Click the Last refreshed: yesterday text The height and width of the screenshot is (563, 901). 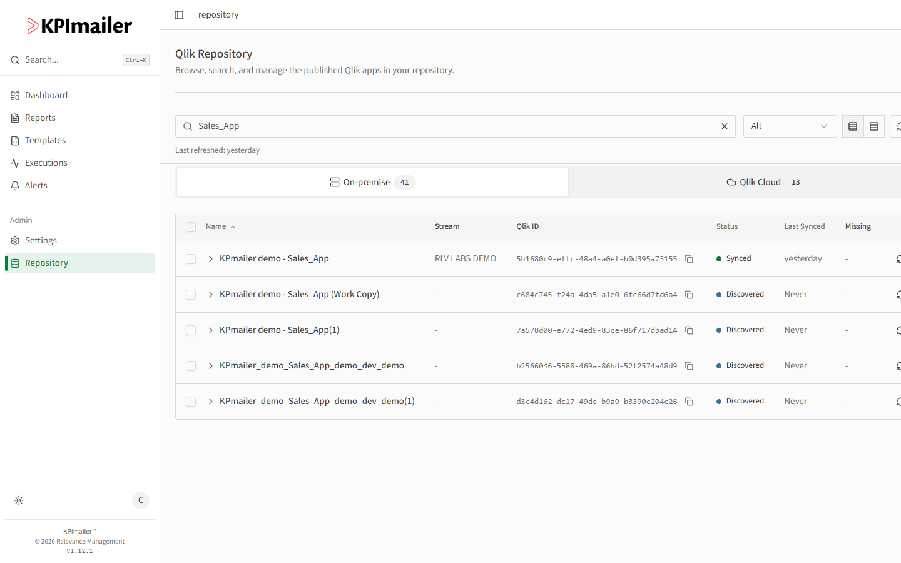217,150
